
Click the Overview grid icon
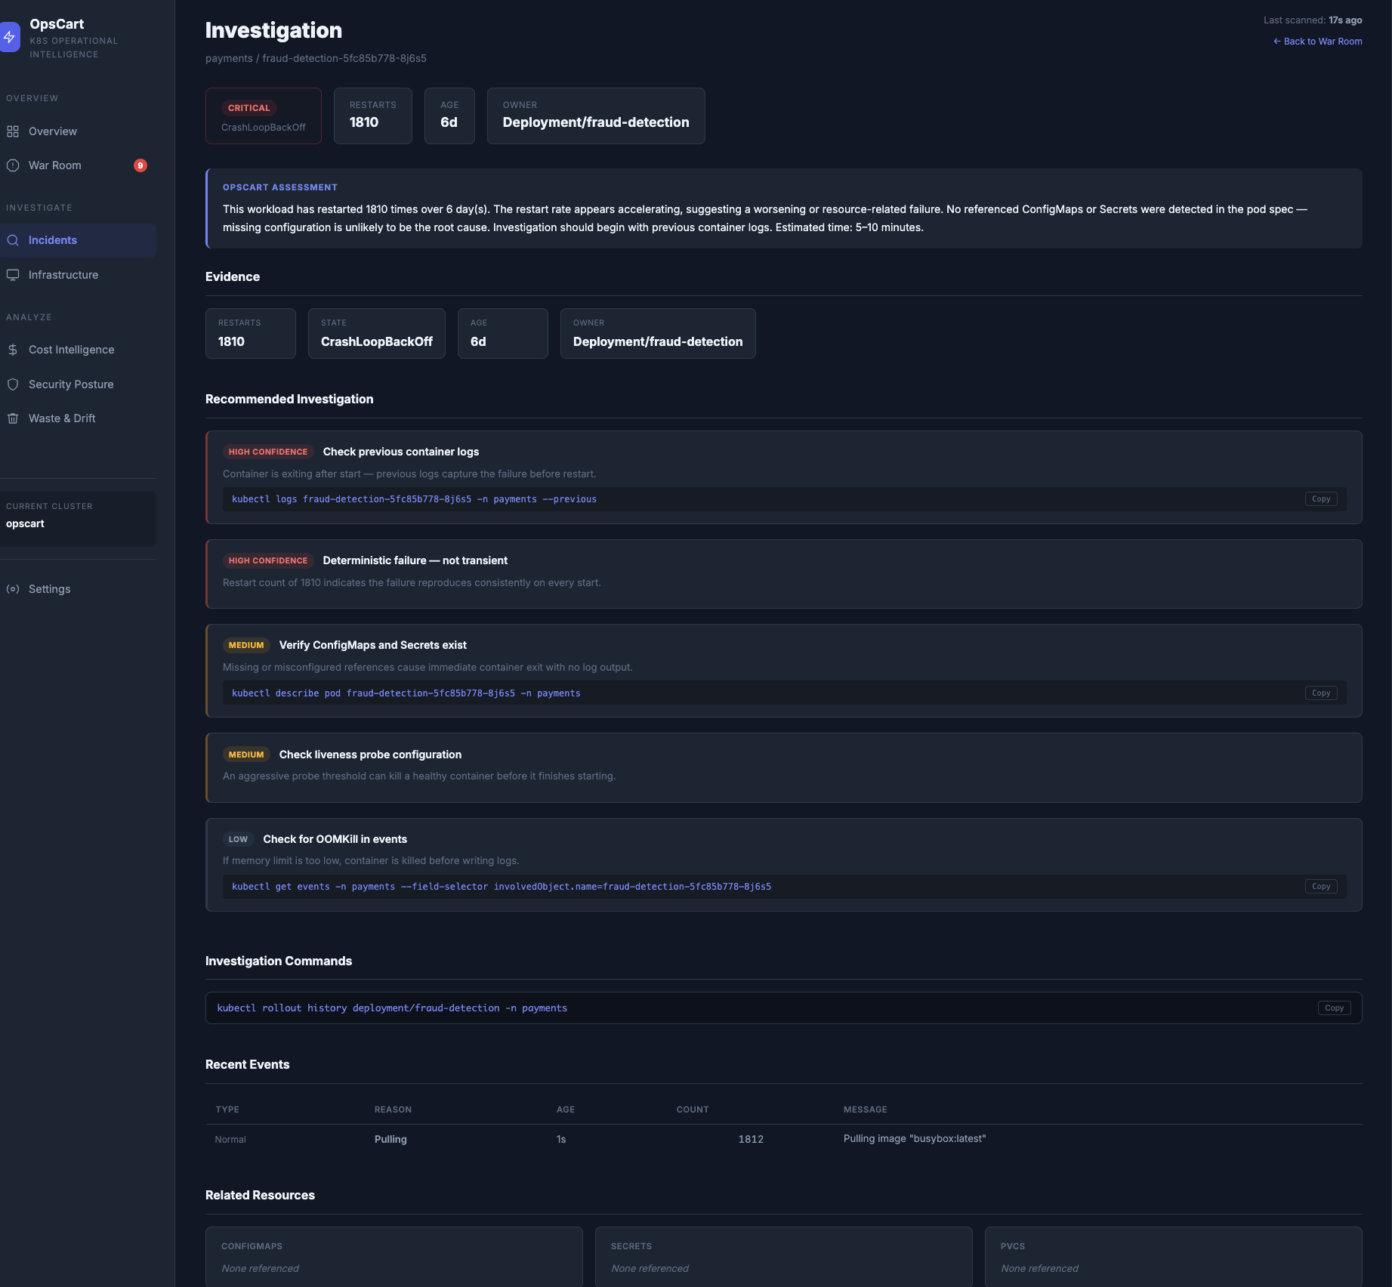click(x=13, y=131)
